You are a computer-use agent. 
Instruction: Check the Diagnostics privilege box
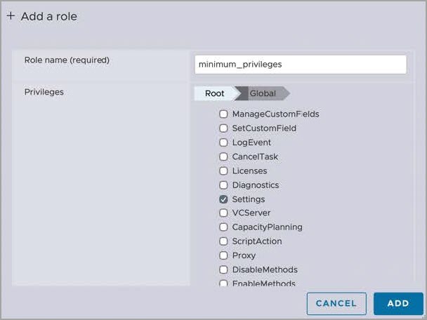point(223,185)
